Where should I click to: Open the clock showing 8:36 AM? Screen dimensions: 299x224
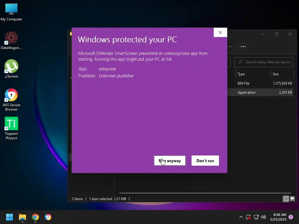tap(278, 217)
